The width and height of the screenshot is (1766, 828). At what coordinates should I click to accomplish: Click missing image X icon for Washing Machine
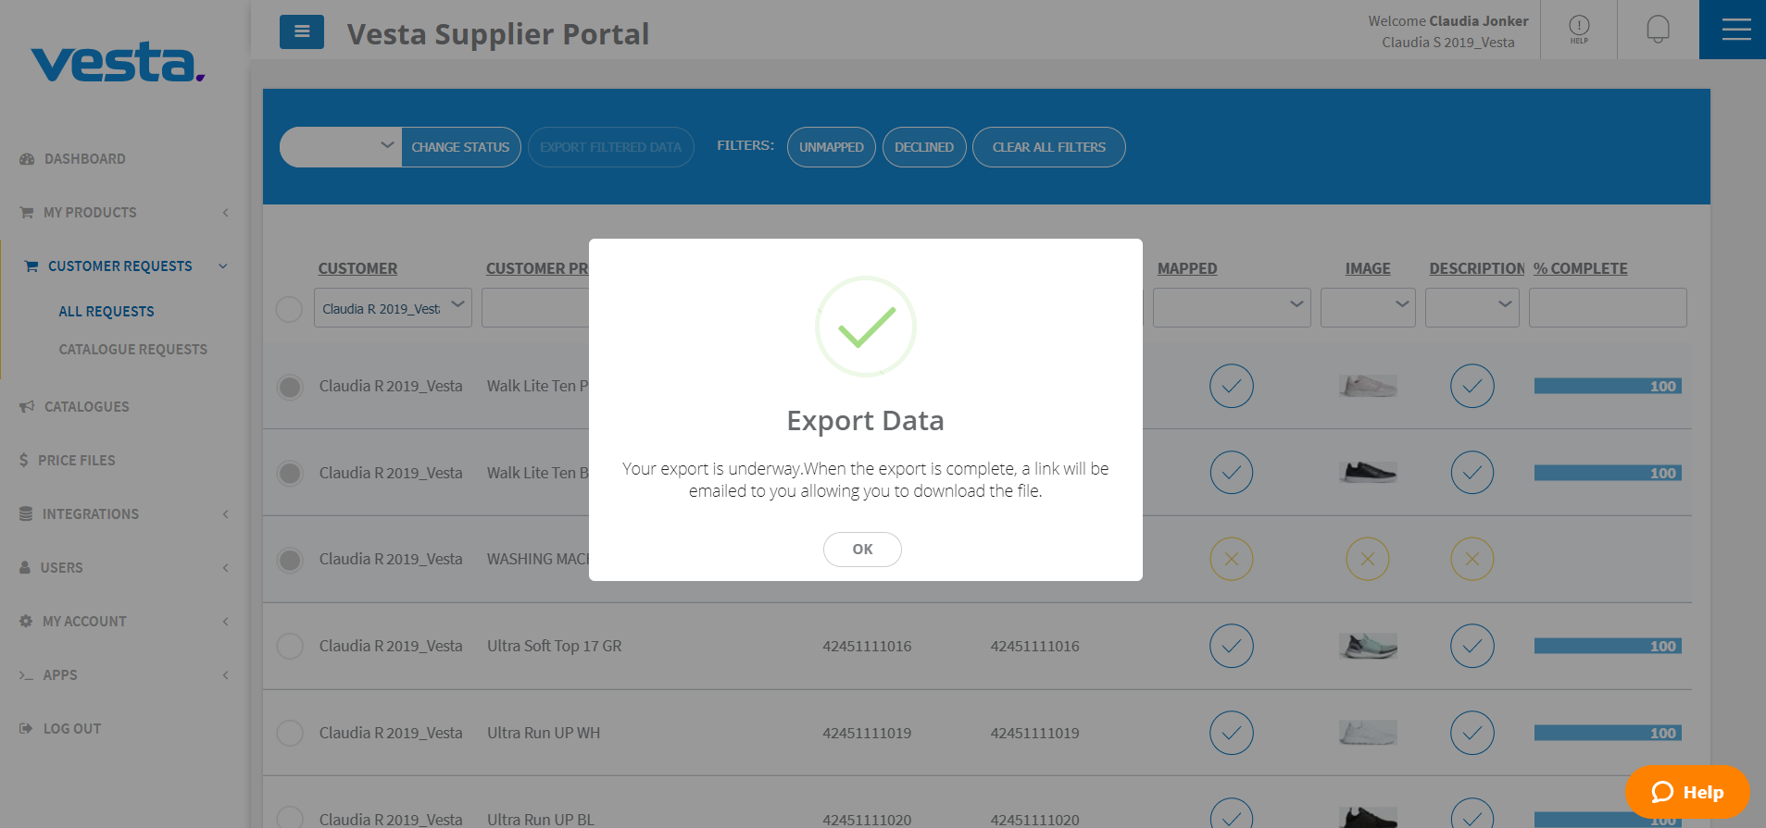(1368, 559)
